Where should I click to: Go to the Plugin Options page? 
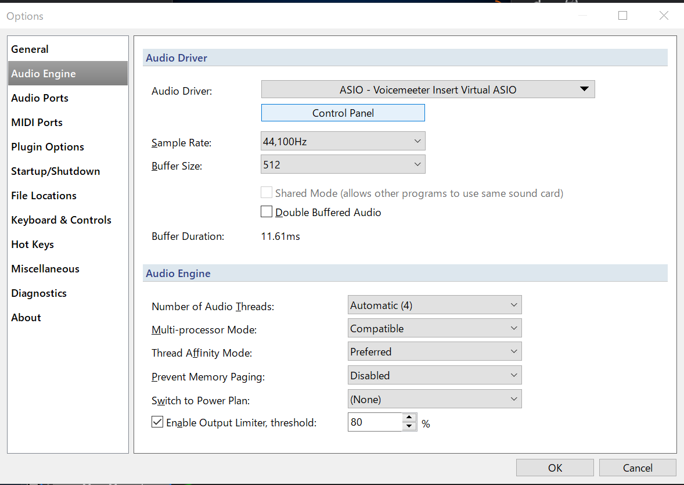(48, 147)
